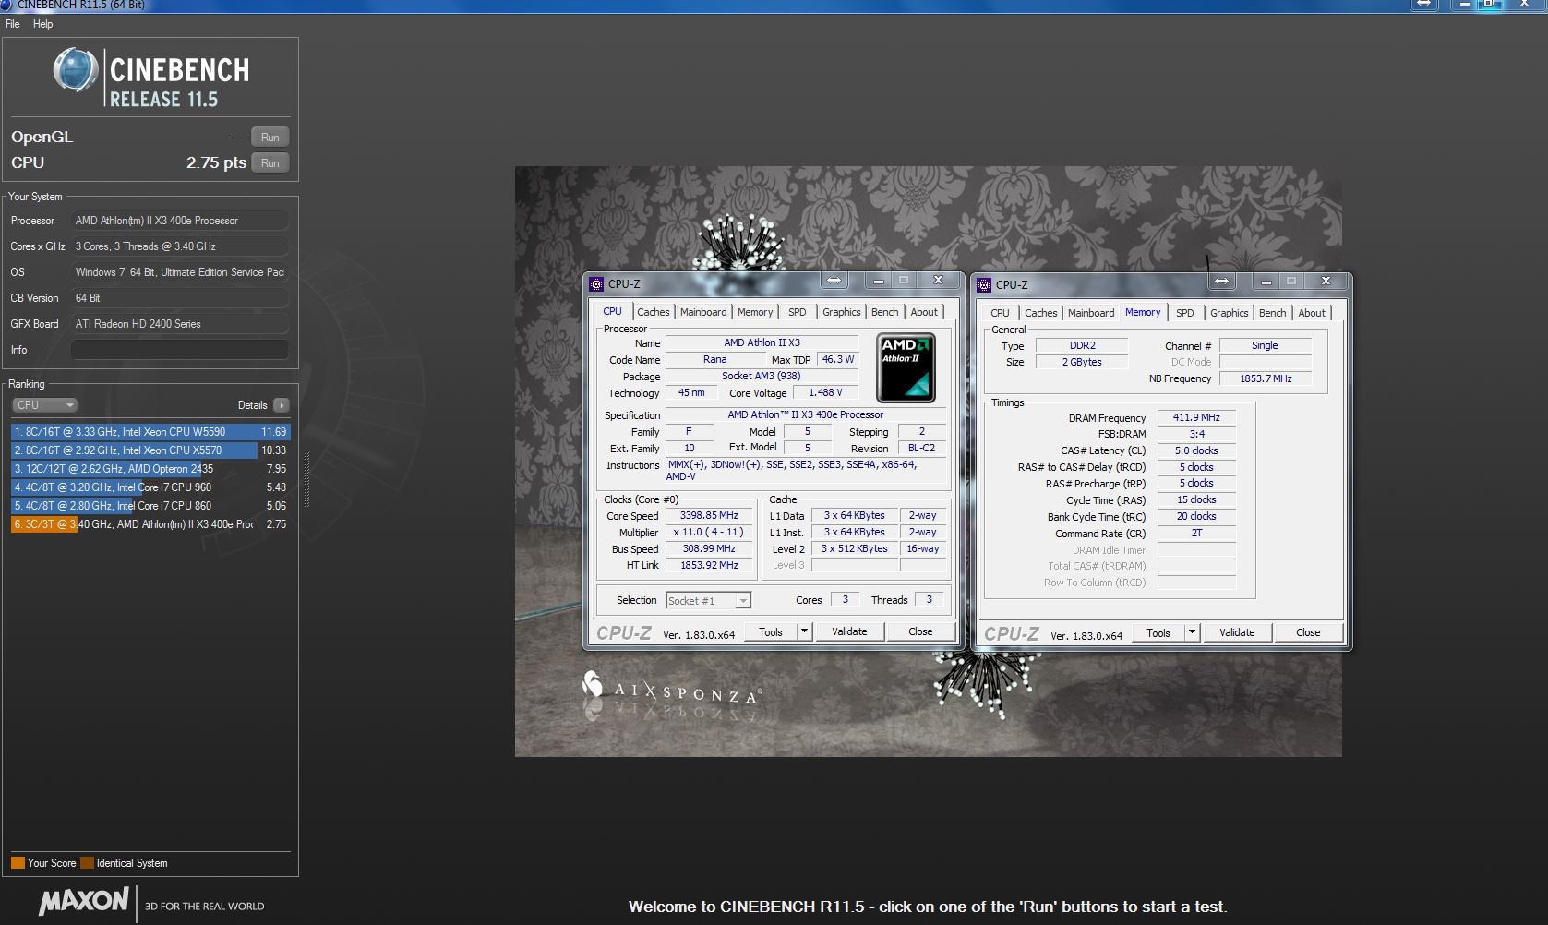Click right CPU-Z title bar app icon
Screen dimensions: 1548x925
985,285
